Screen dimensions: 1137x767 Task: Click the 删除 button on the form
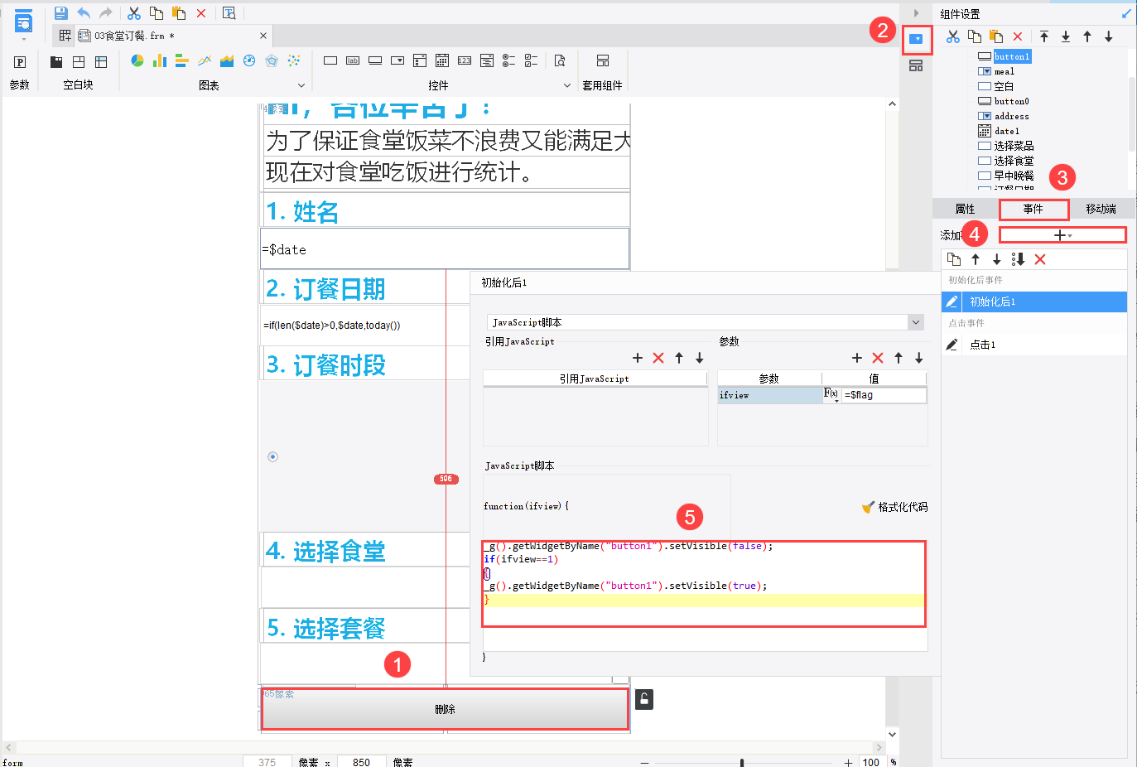[x=446, y=709]
